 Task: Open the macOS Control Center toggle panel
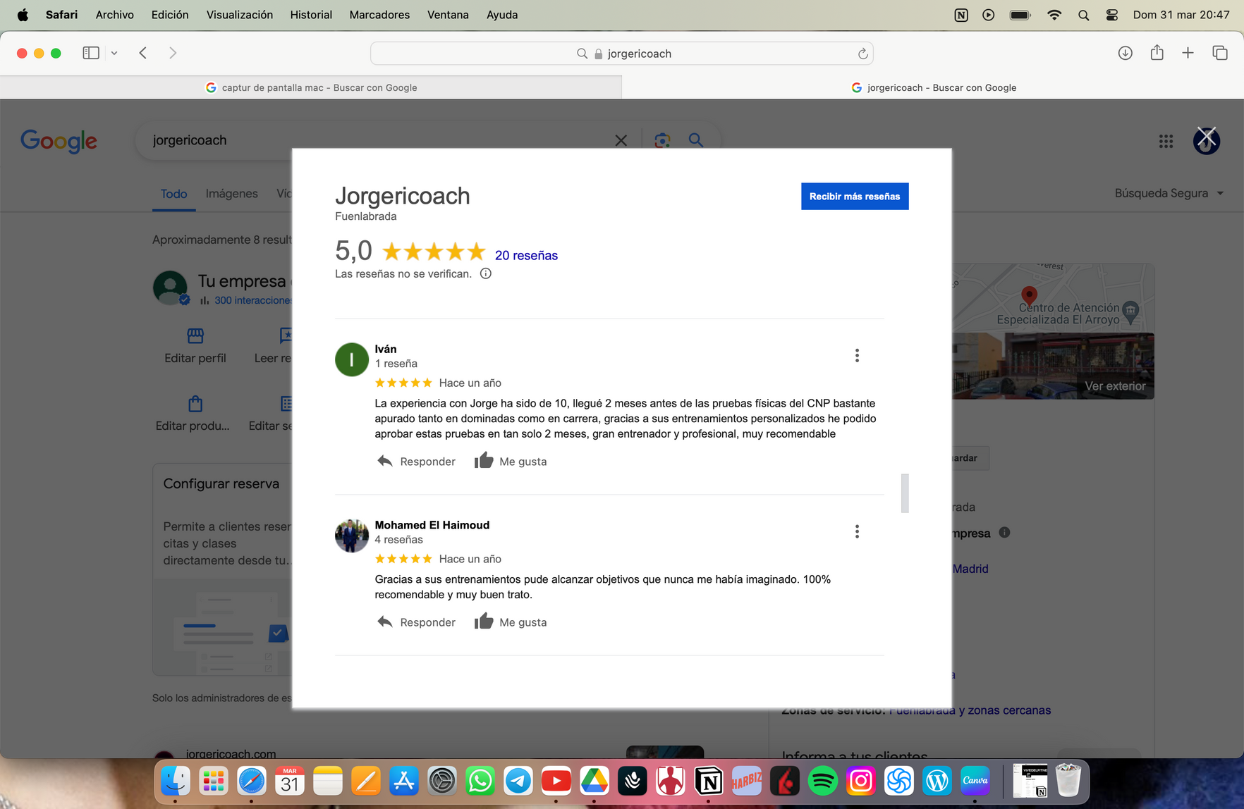point(1111,15)
